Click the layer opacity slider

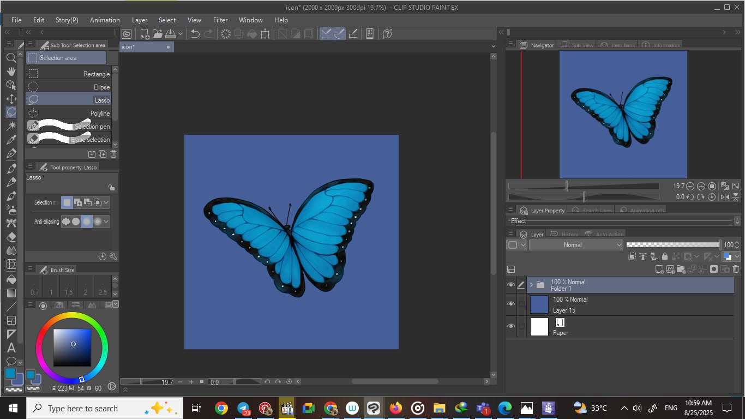tap(672, 245)
